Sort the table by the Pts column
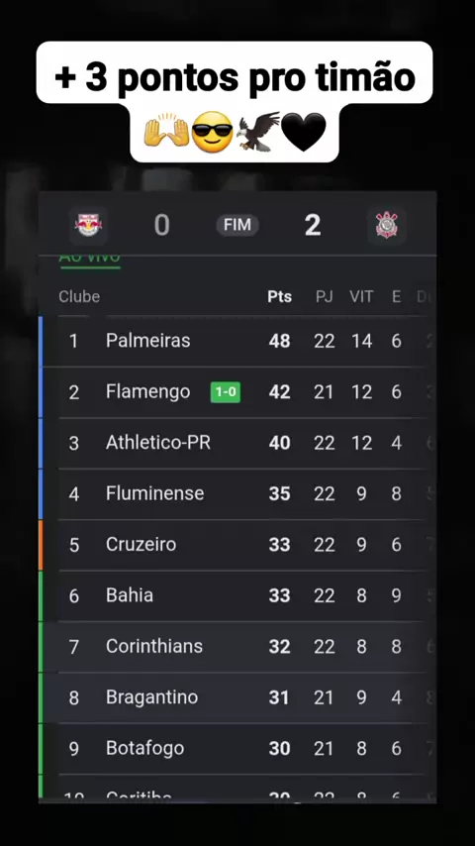475x846 pixels. point(280,297)
